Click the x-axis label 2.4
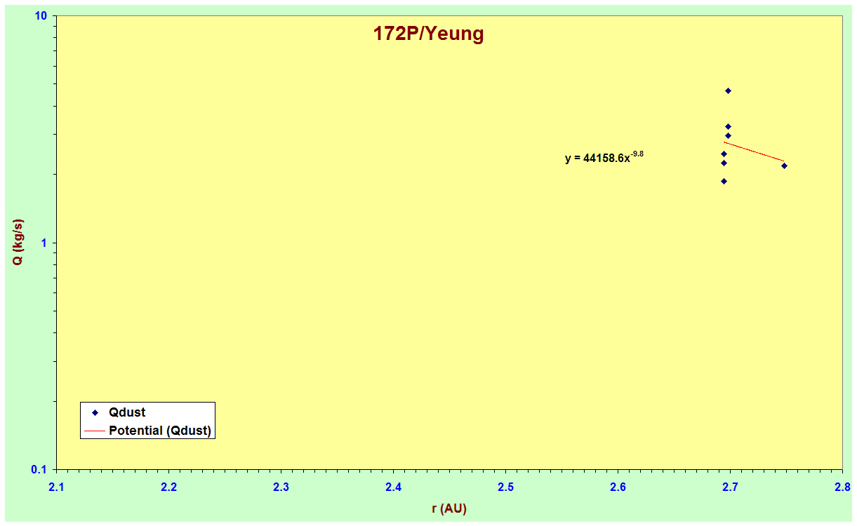 click(393, 487)
